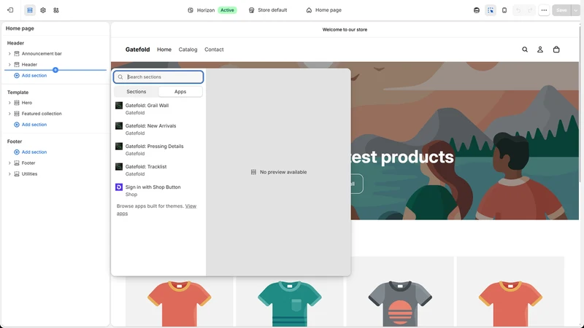Add the Sign in with Shop Button
This screenshot has width=584, height=328.
pyautogui.click(x=158, y=191)
